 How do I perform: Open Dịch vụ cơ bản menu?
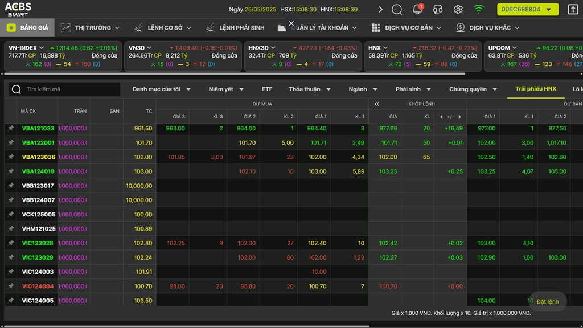tap(407, 28)
